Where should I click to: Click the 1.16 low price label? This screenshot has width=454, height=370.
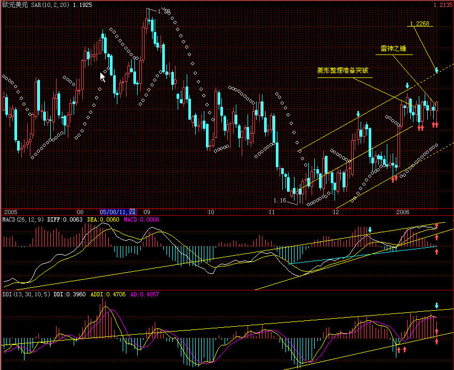(x=280, y=200)
